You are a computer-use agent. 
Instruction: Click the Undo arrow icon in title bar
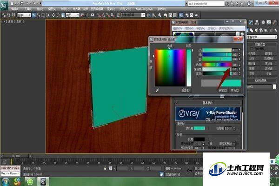coord(27,3)
